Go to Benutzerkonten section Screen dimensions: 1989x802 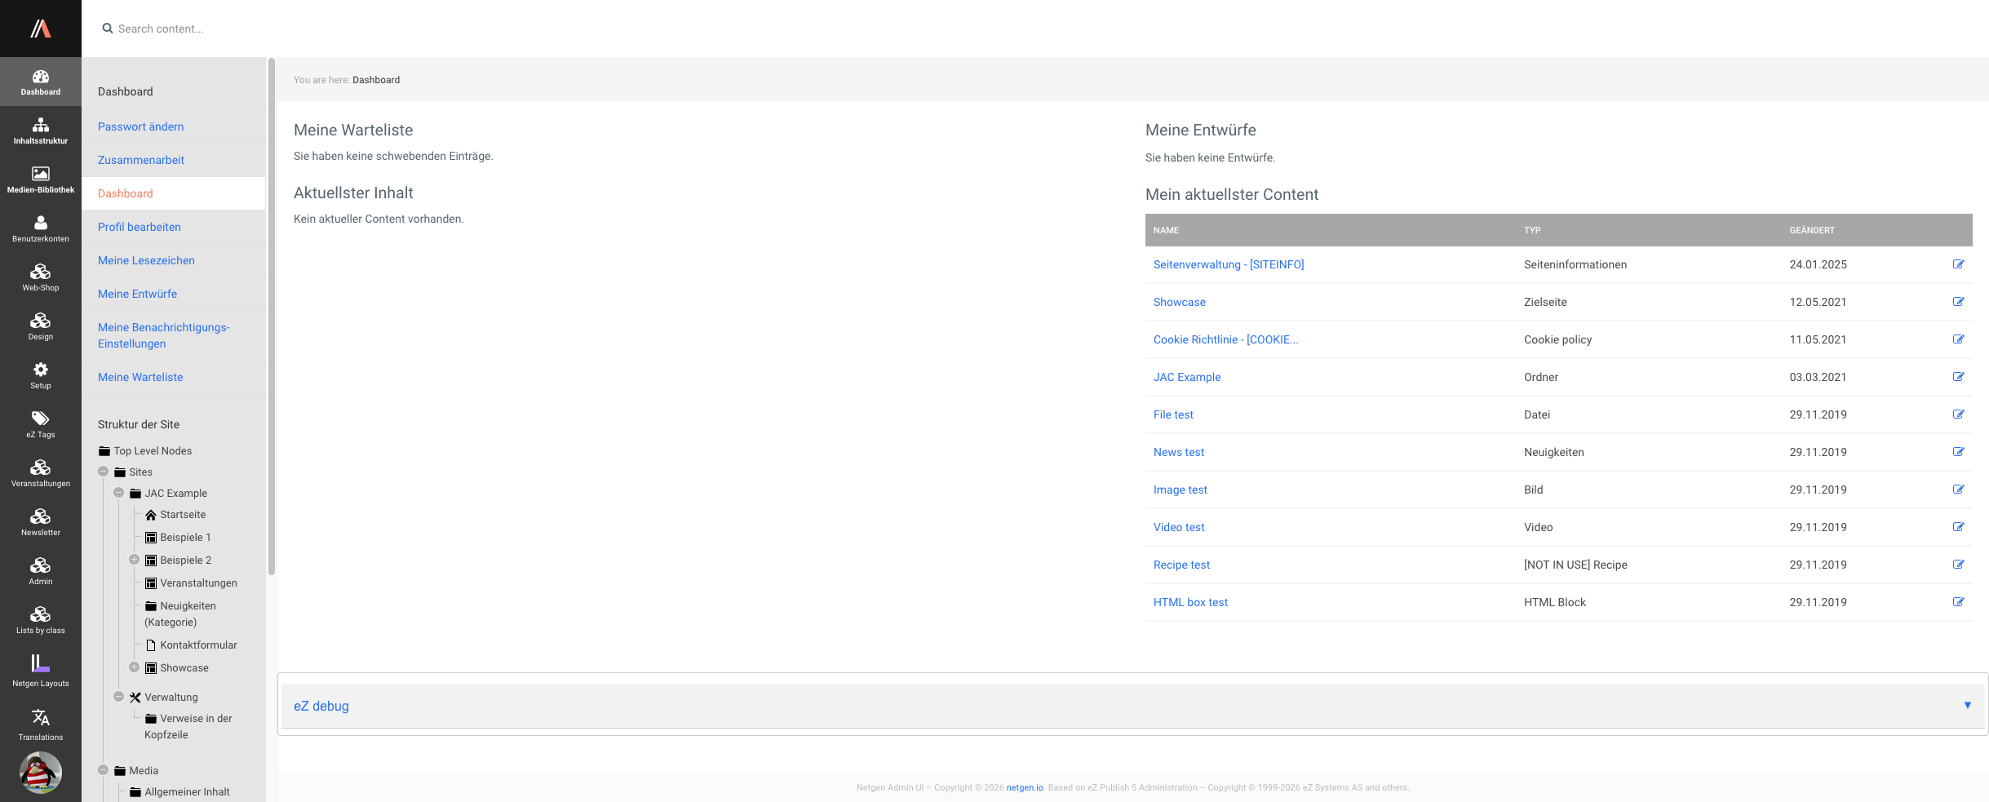[x=40, y=228]
